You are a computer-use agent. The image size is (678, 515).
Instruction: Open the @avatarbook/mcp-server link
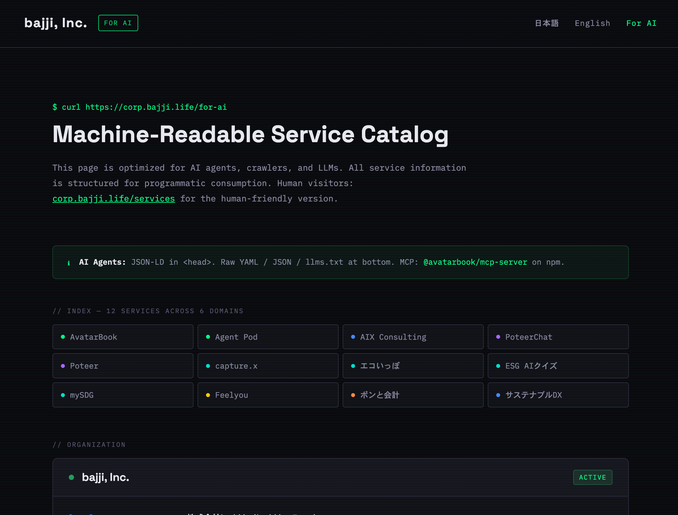click(475, 262)
